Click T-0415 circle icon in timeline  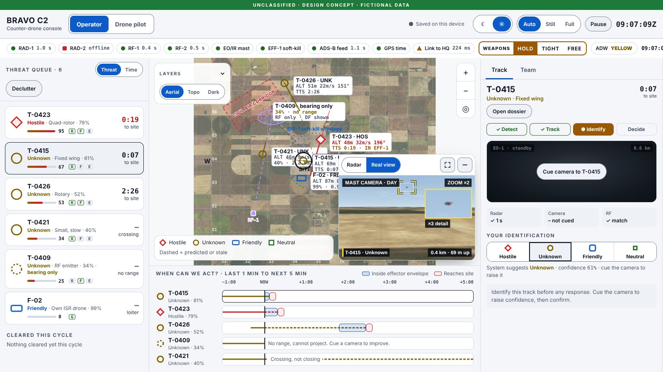click(x=160, y=296)
